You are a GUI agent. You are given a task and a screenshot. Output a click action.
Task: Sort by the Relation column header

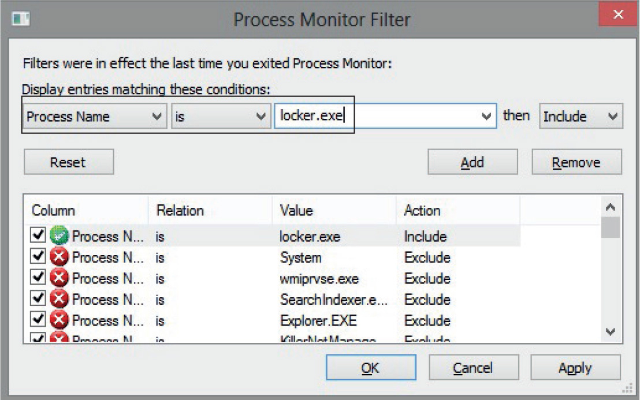[x=209, y=211]
